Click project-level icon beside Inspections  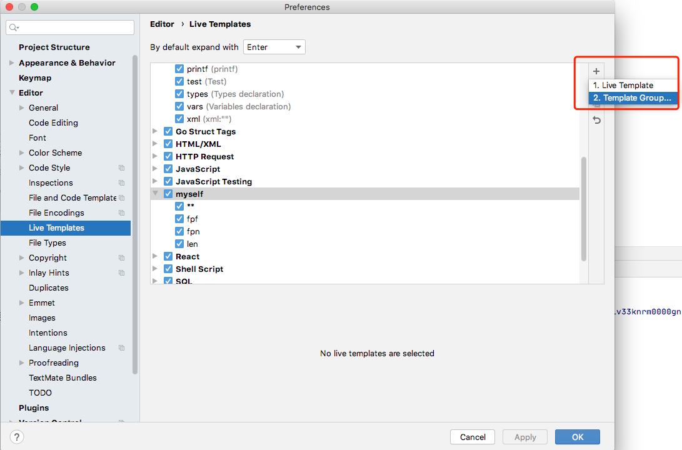click(122, 183)
